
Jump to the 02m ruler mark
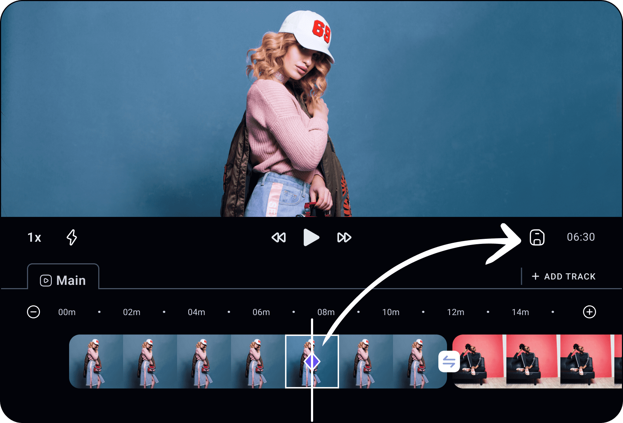(132, 312)
